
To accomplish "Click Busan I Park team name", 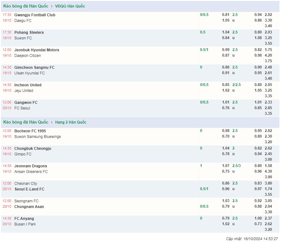I will pyautogui.click(x=25, y=224).
